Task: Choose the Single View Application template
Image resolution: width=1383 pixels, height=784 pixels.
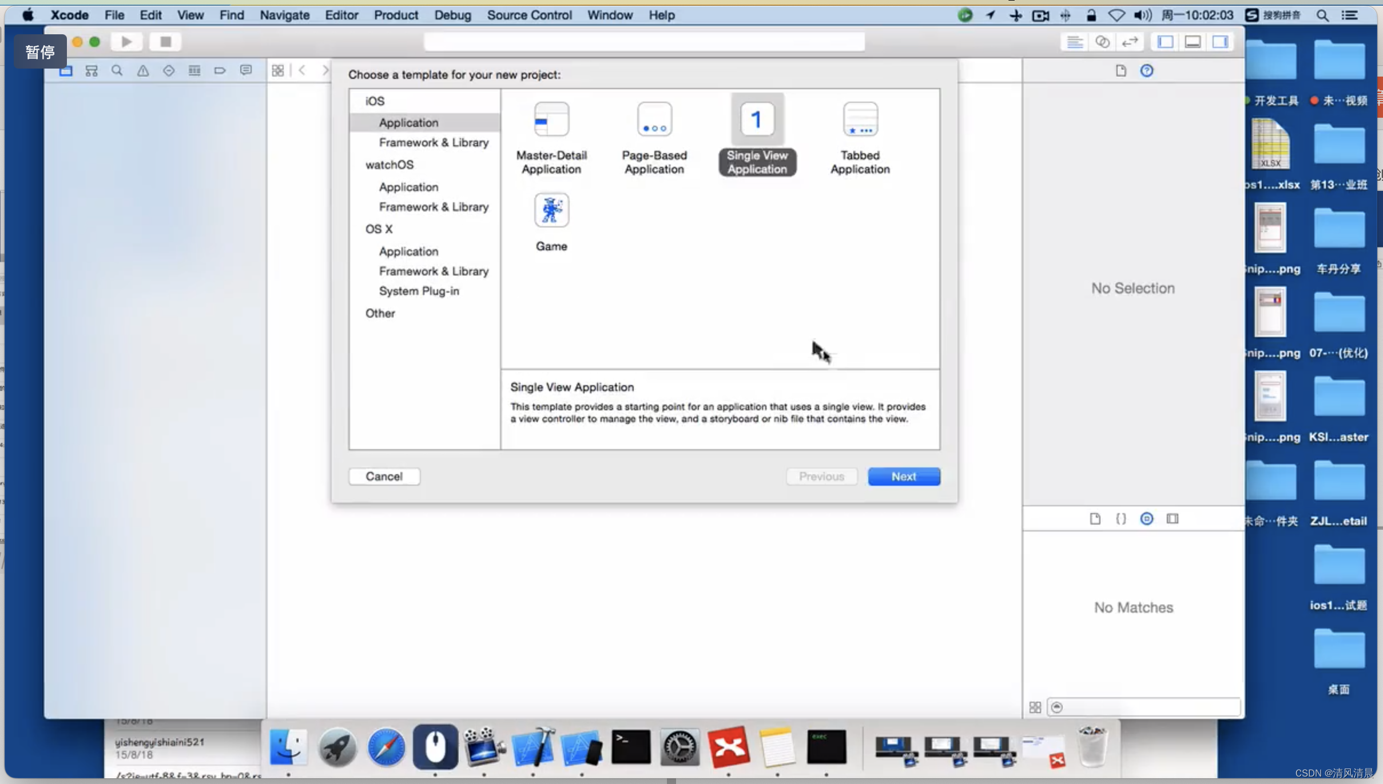Action: point(757,136)
